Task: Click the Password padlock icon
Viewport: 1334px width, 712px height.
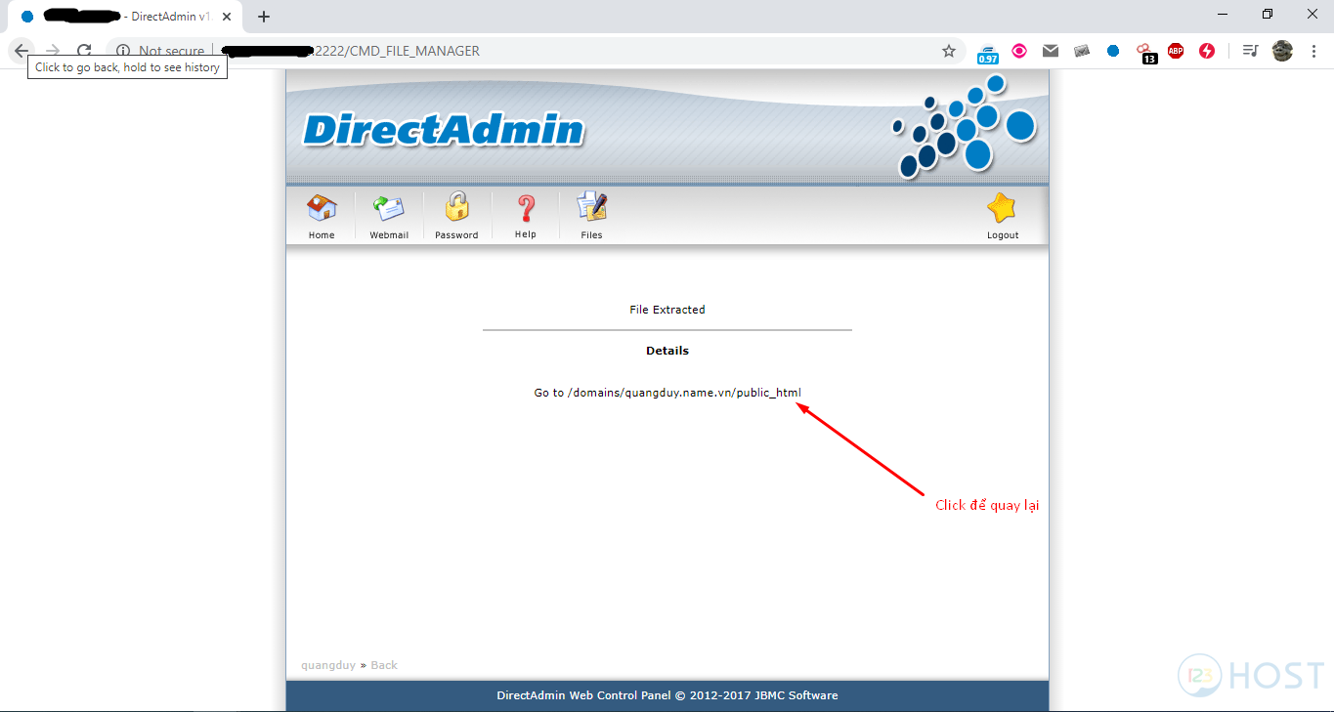Action: tap(456, 215)
